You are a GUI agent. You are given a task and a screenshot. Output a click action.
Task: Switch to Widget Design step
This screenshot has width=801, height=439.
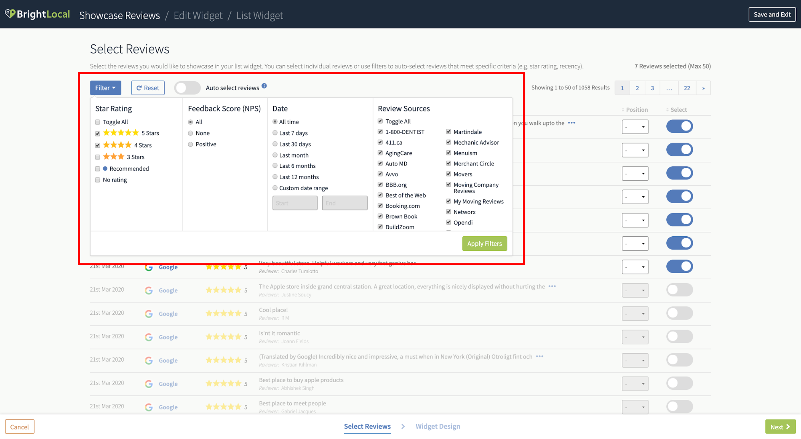438,426
